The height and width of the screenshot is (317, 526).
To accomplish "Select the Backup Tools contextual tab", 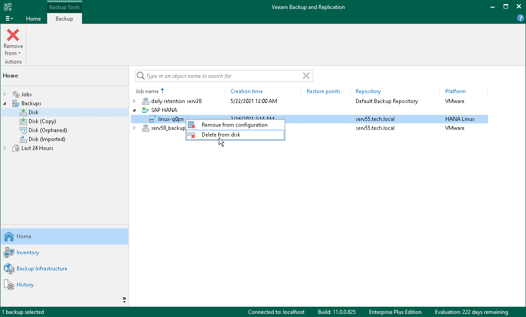I will tap(65, 7).
